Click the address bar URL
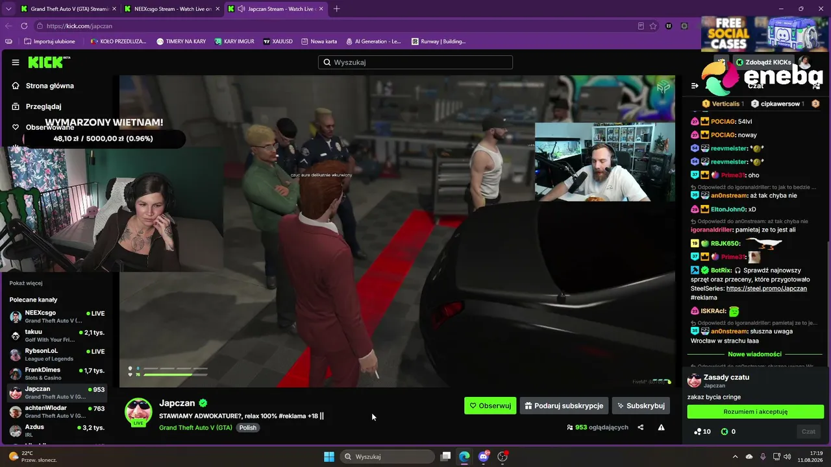Image resolution: width=831 pixels, height=467 pixels. pyautogui.click(x=79, y=26)
